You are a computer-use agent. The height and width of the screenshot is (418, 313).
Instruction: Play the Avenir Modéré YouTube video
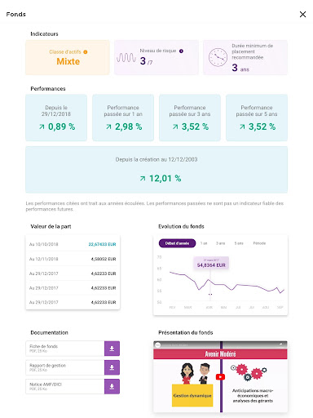point(220,377)
